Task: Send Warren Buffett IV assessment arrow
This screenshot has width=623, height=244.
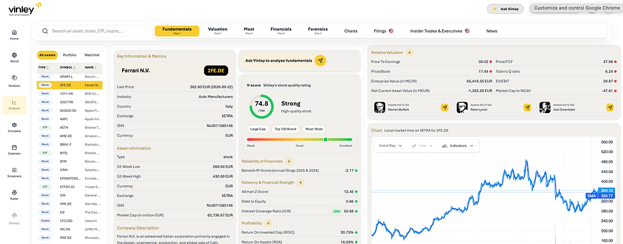Action: point(444,107)
